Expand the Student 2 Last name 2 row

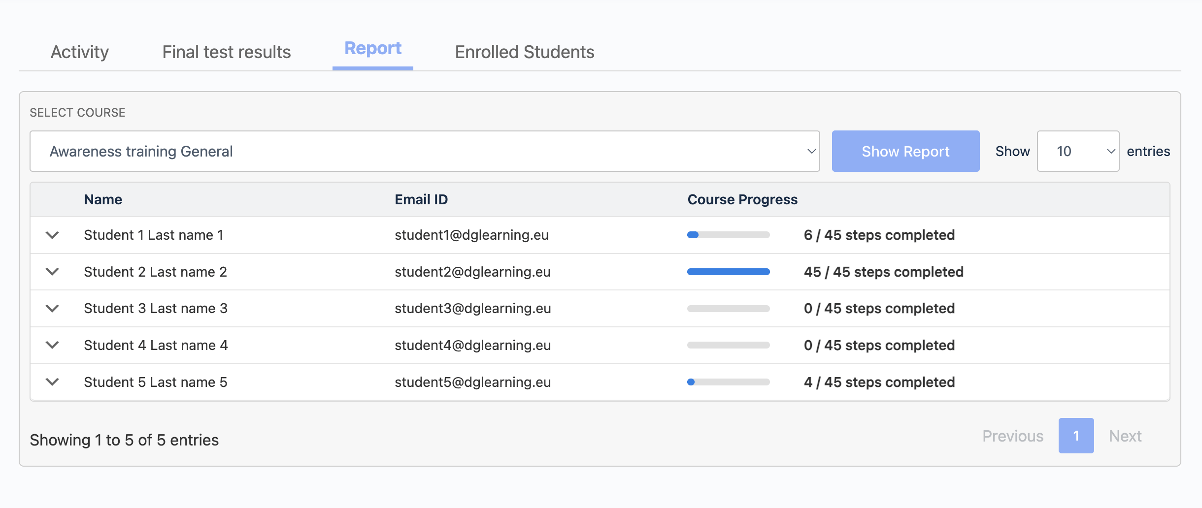(x=52, y=272)
